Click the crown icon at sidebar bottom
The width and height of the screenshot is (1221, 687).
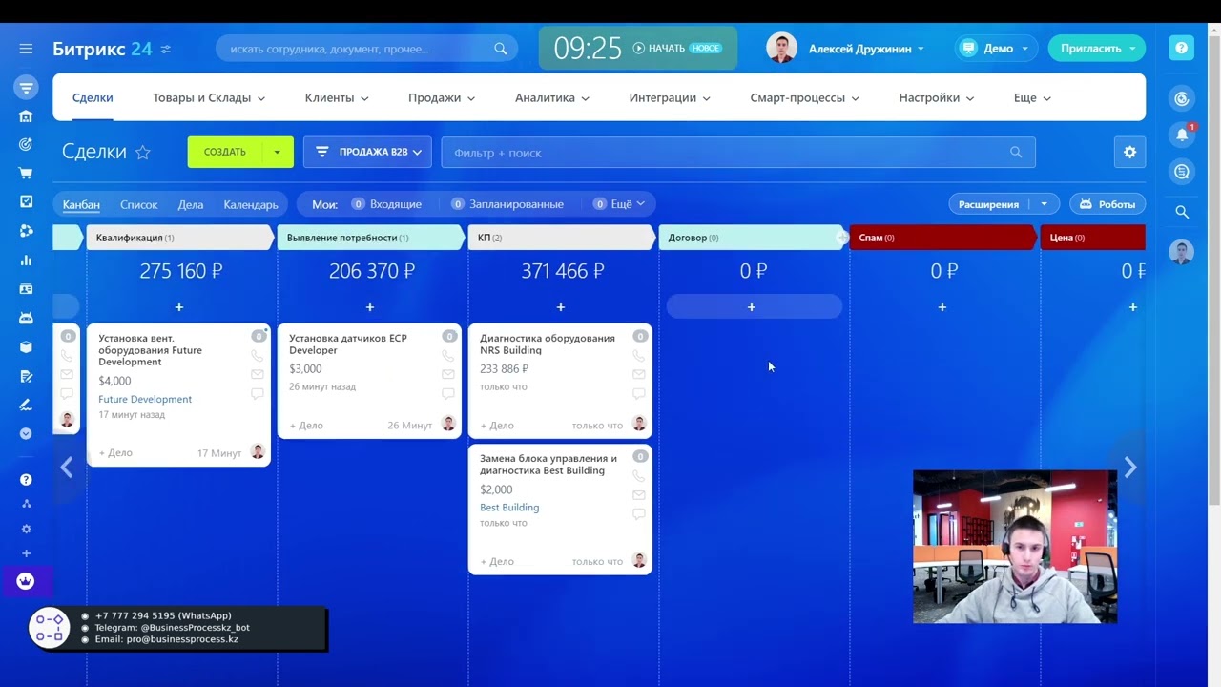[x=26, y=581]
